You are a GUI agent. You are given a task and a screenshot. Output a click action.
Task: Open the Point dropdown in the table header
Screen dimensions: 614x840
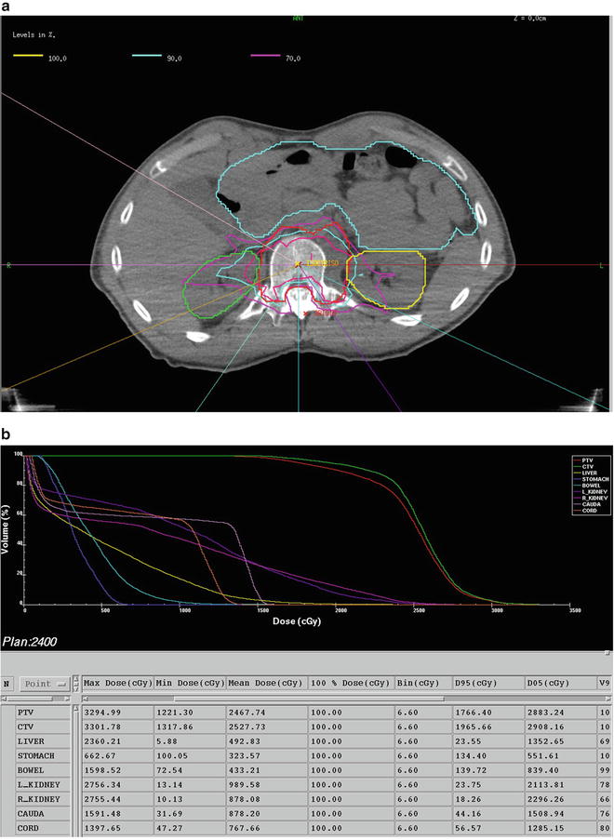tap(46, 683)
